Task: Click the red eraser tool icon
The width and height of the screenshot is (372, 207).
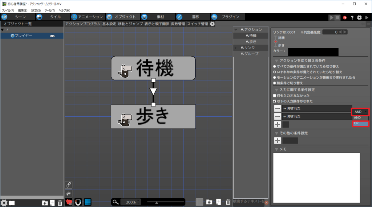Action: (x=69, y=202)
